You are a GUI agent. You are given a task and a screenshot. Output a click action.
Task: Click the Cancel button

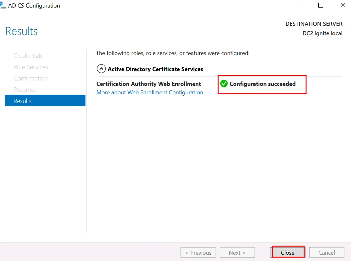pos(327,253)
